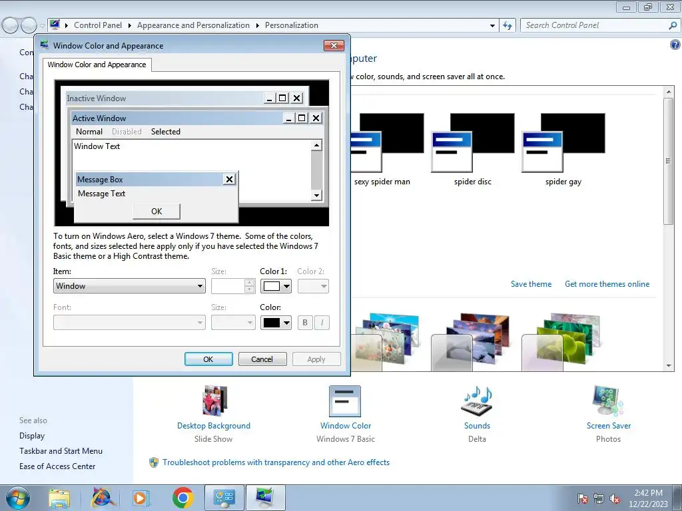Viewport: 682px width, 511px height.
Task: Click the Cancel button
Action: [x=262, y=359]
